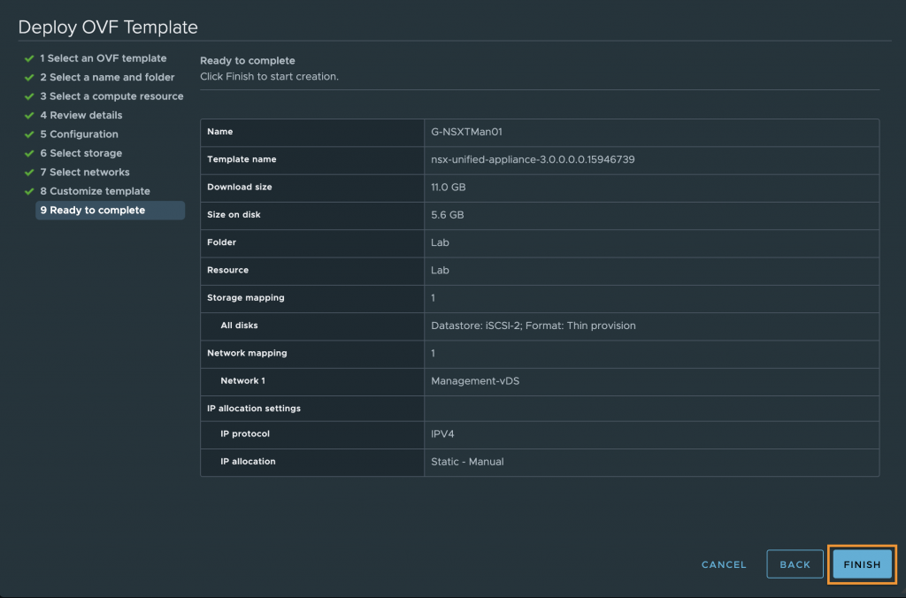This screenshot has height=598, width=906.
Task: Click the All disks row label
Action: (239, 326)
